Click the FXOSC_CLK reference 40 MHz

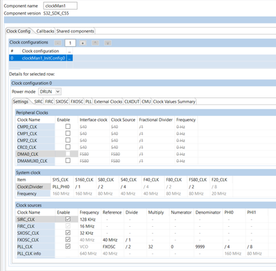point(110,240)
